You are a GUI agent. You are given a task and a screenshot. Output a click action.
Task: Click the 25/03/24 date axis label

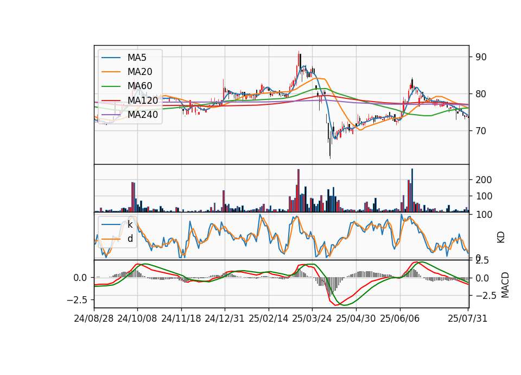(x=312, y=318)
